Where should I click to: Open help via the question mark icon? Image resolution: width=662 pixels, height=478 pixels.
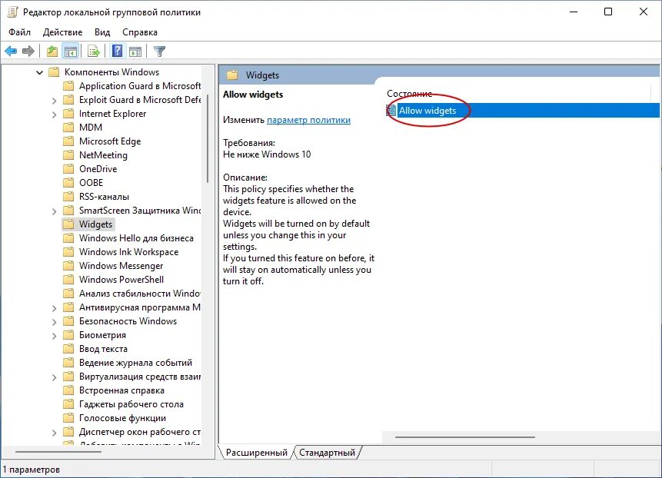118,51
